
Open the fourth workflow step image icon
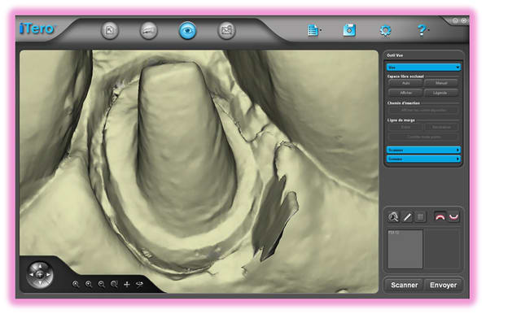click(226, 31)
